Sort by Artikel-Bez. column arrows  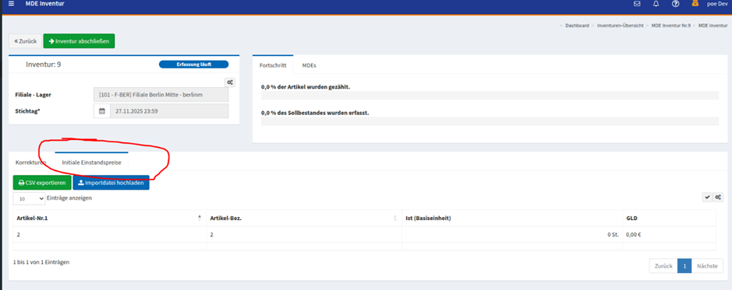click(x=395, y=218)
